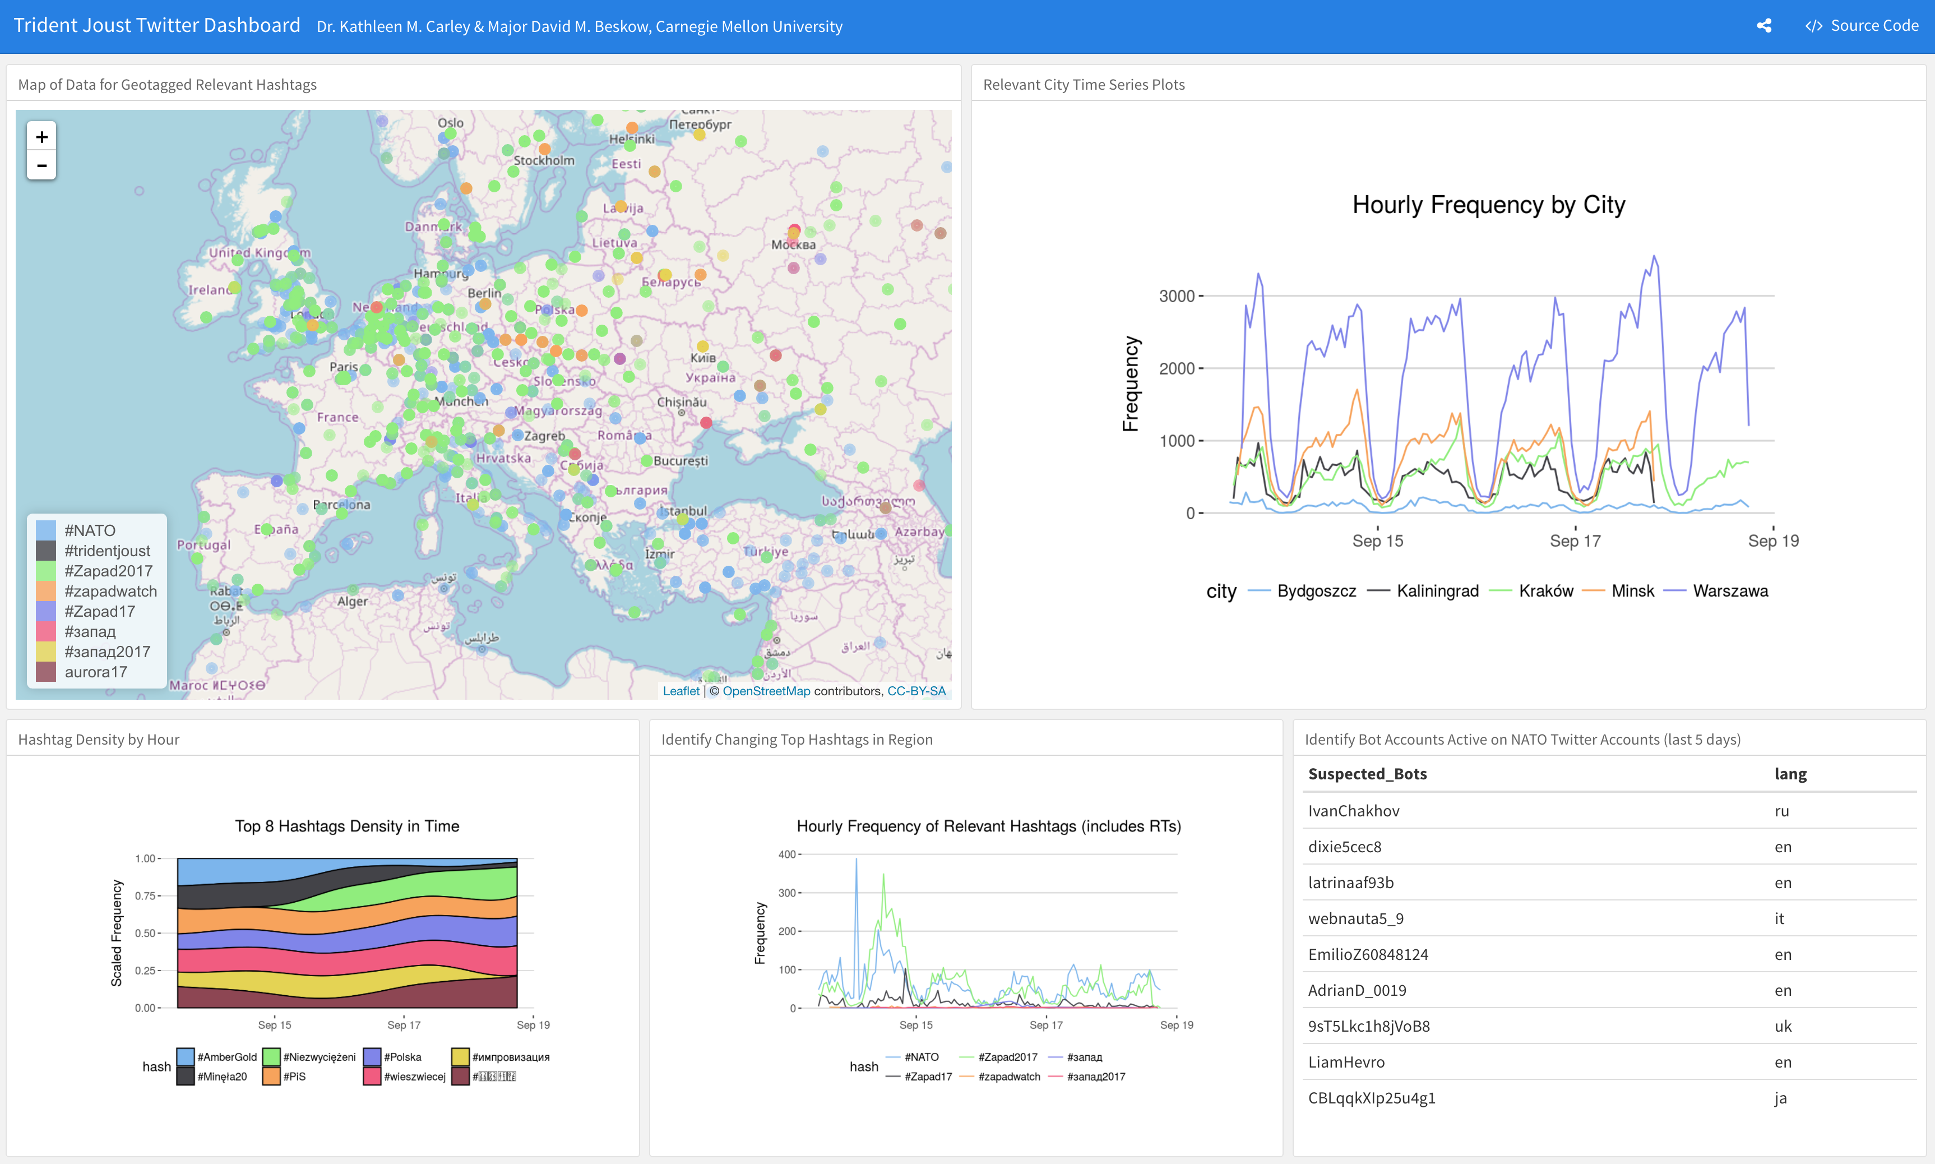Click the Trident Joust Twitter Dashboard title

point(157,26)
